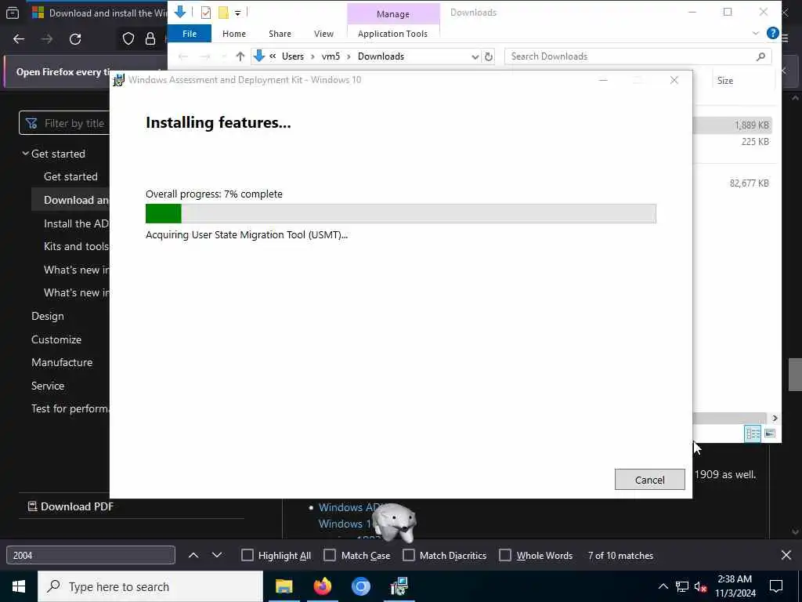Screen dimensions: 802x602
Task: Open Design section in docs sidebar
Action: point(48,317)
